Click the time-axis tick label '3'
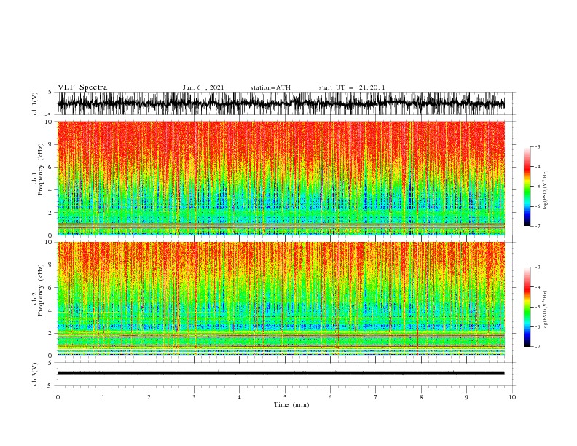The image size is (577, 446). 194,397
